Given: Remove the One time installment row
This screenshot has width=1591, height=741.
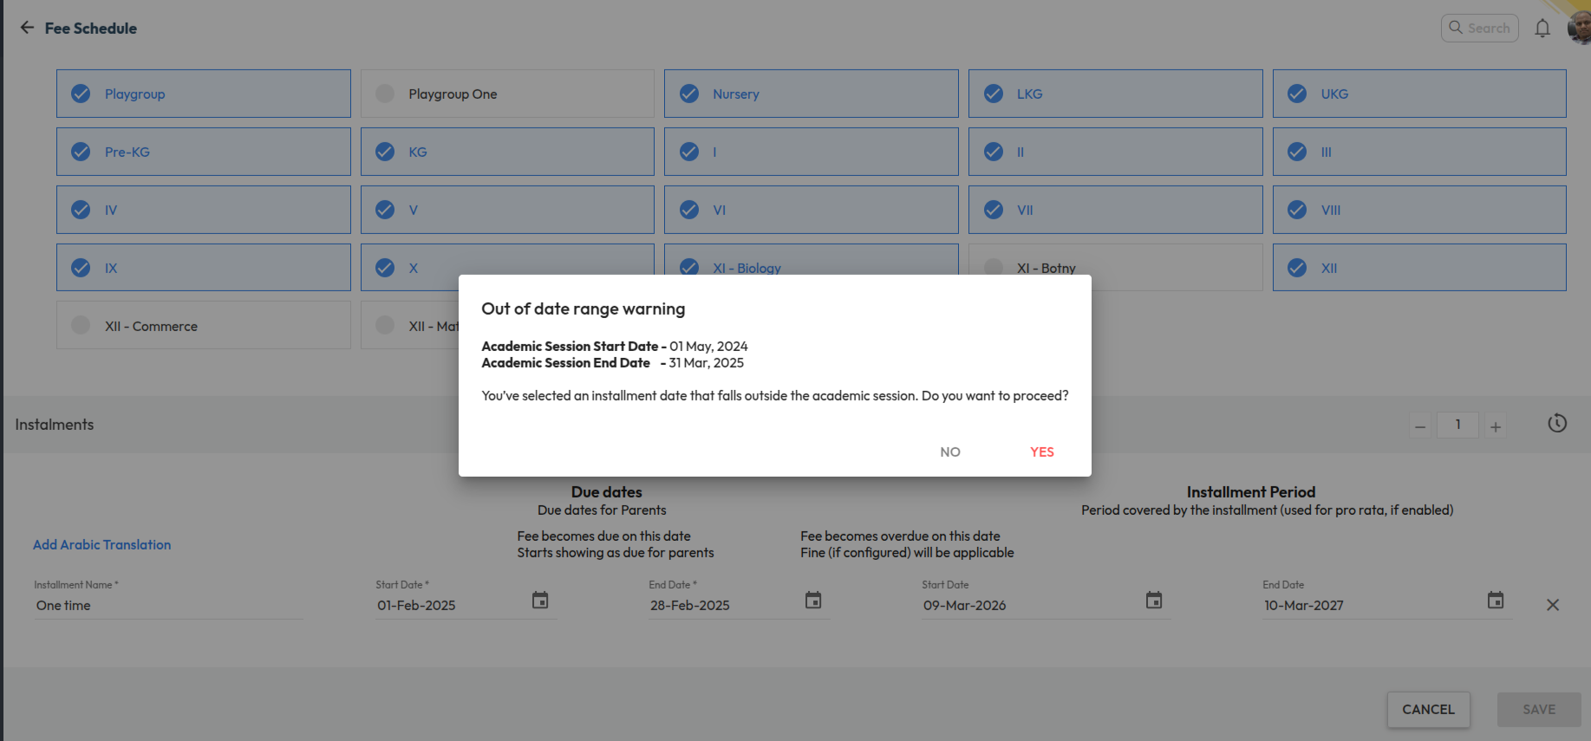Looking at the screenshot, I should coord(1553,605).
